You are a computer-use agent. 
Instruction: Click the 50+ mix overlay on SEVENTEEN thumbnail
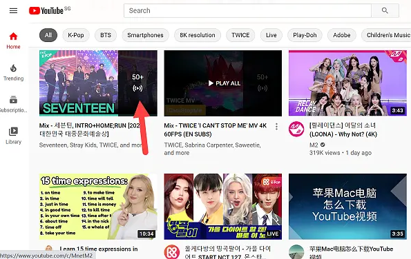(137, 83)
